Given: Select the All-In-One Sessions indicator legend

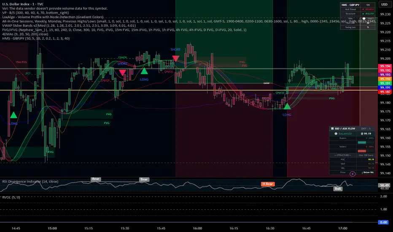Looking at the screenshot, I should 189,22.
